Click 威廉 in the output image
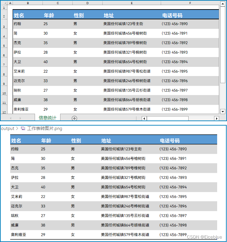This screenshot has width=227, height=242. (x=15, y=225)
